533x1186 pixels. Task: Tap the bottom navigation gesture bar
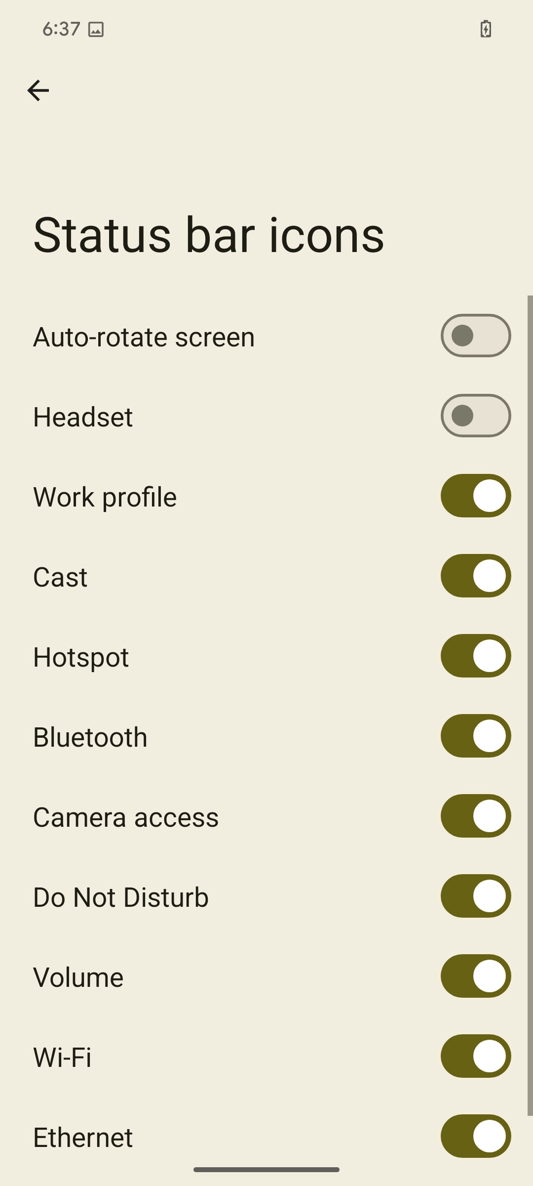[266, 1170]
